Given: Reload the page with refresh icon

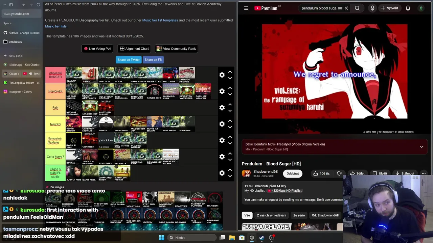Looking at the screenshot, I should (38, 5).
